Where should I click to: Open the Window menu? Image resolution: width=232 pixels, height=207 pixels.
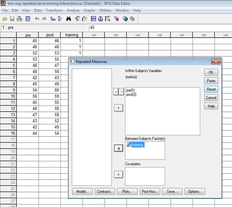122,10
